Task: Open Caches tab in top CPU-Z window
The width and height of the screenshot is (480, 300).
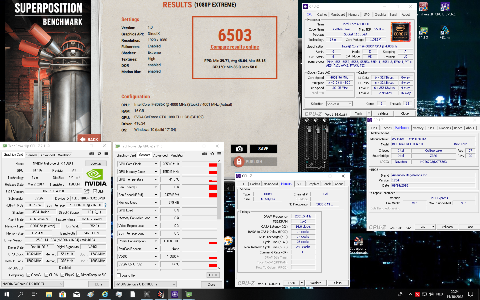Action: point(322,15)
